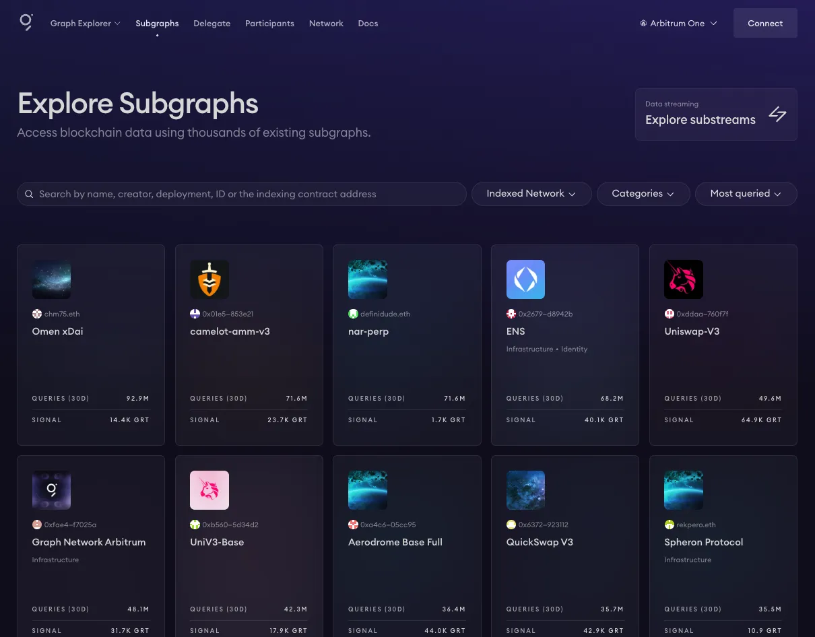815x637 pixels.
Task: Click the ENS subgraph logo icon
Action: 525,279
